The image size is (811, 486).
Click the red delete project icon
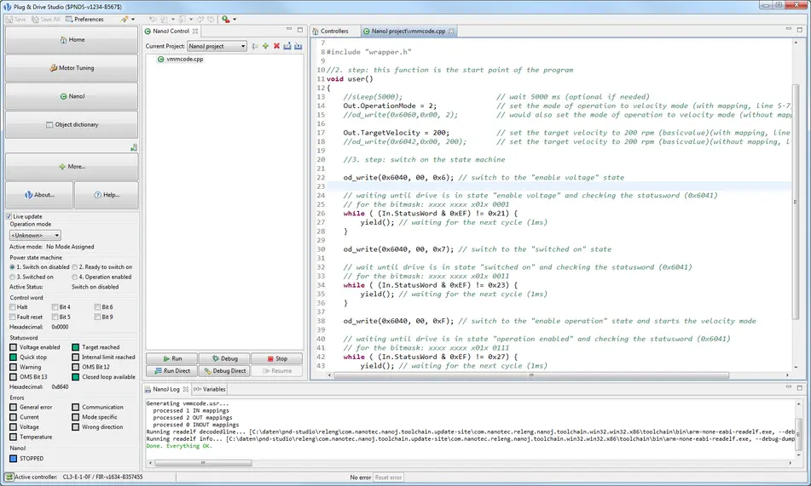coord(276,46)
